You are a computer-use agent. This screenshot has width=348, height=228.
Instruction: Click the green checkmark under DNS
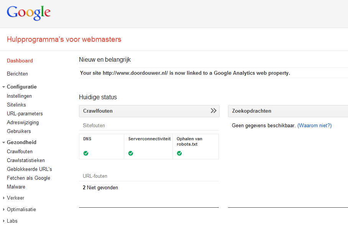pos(86,153)
